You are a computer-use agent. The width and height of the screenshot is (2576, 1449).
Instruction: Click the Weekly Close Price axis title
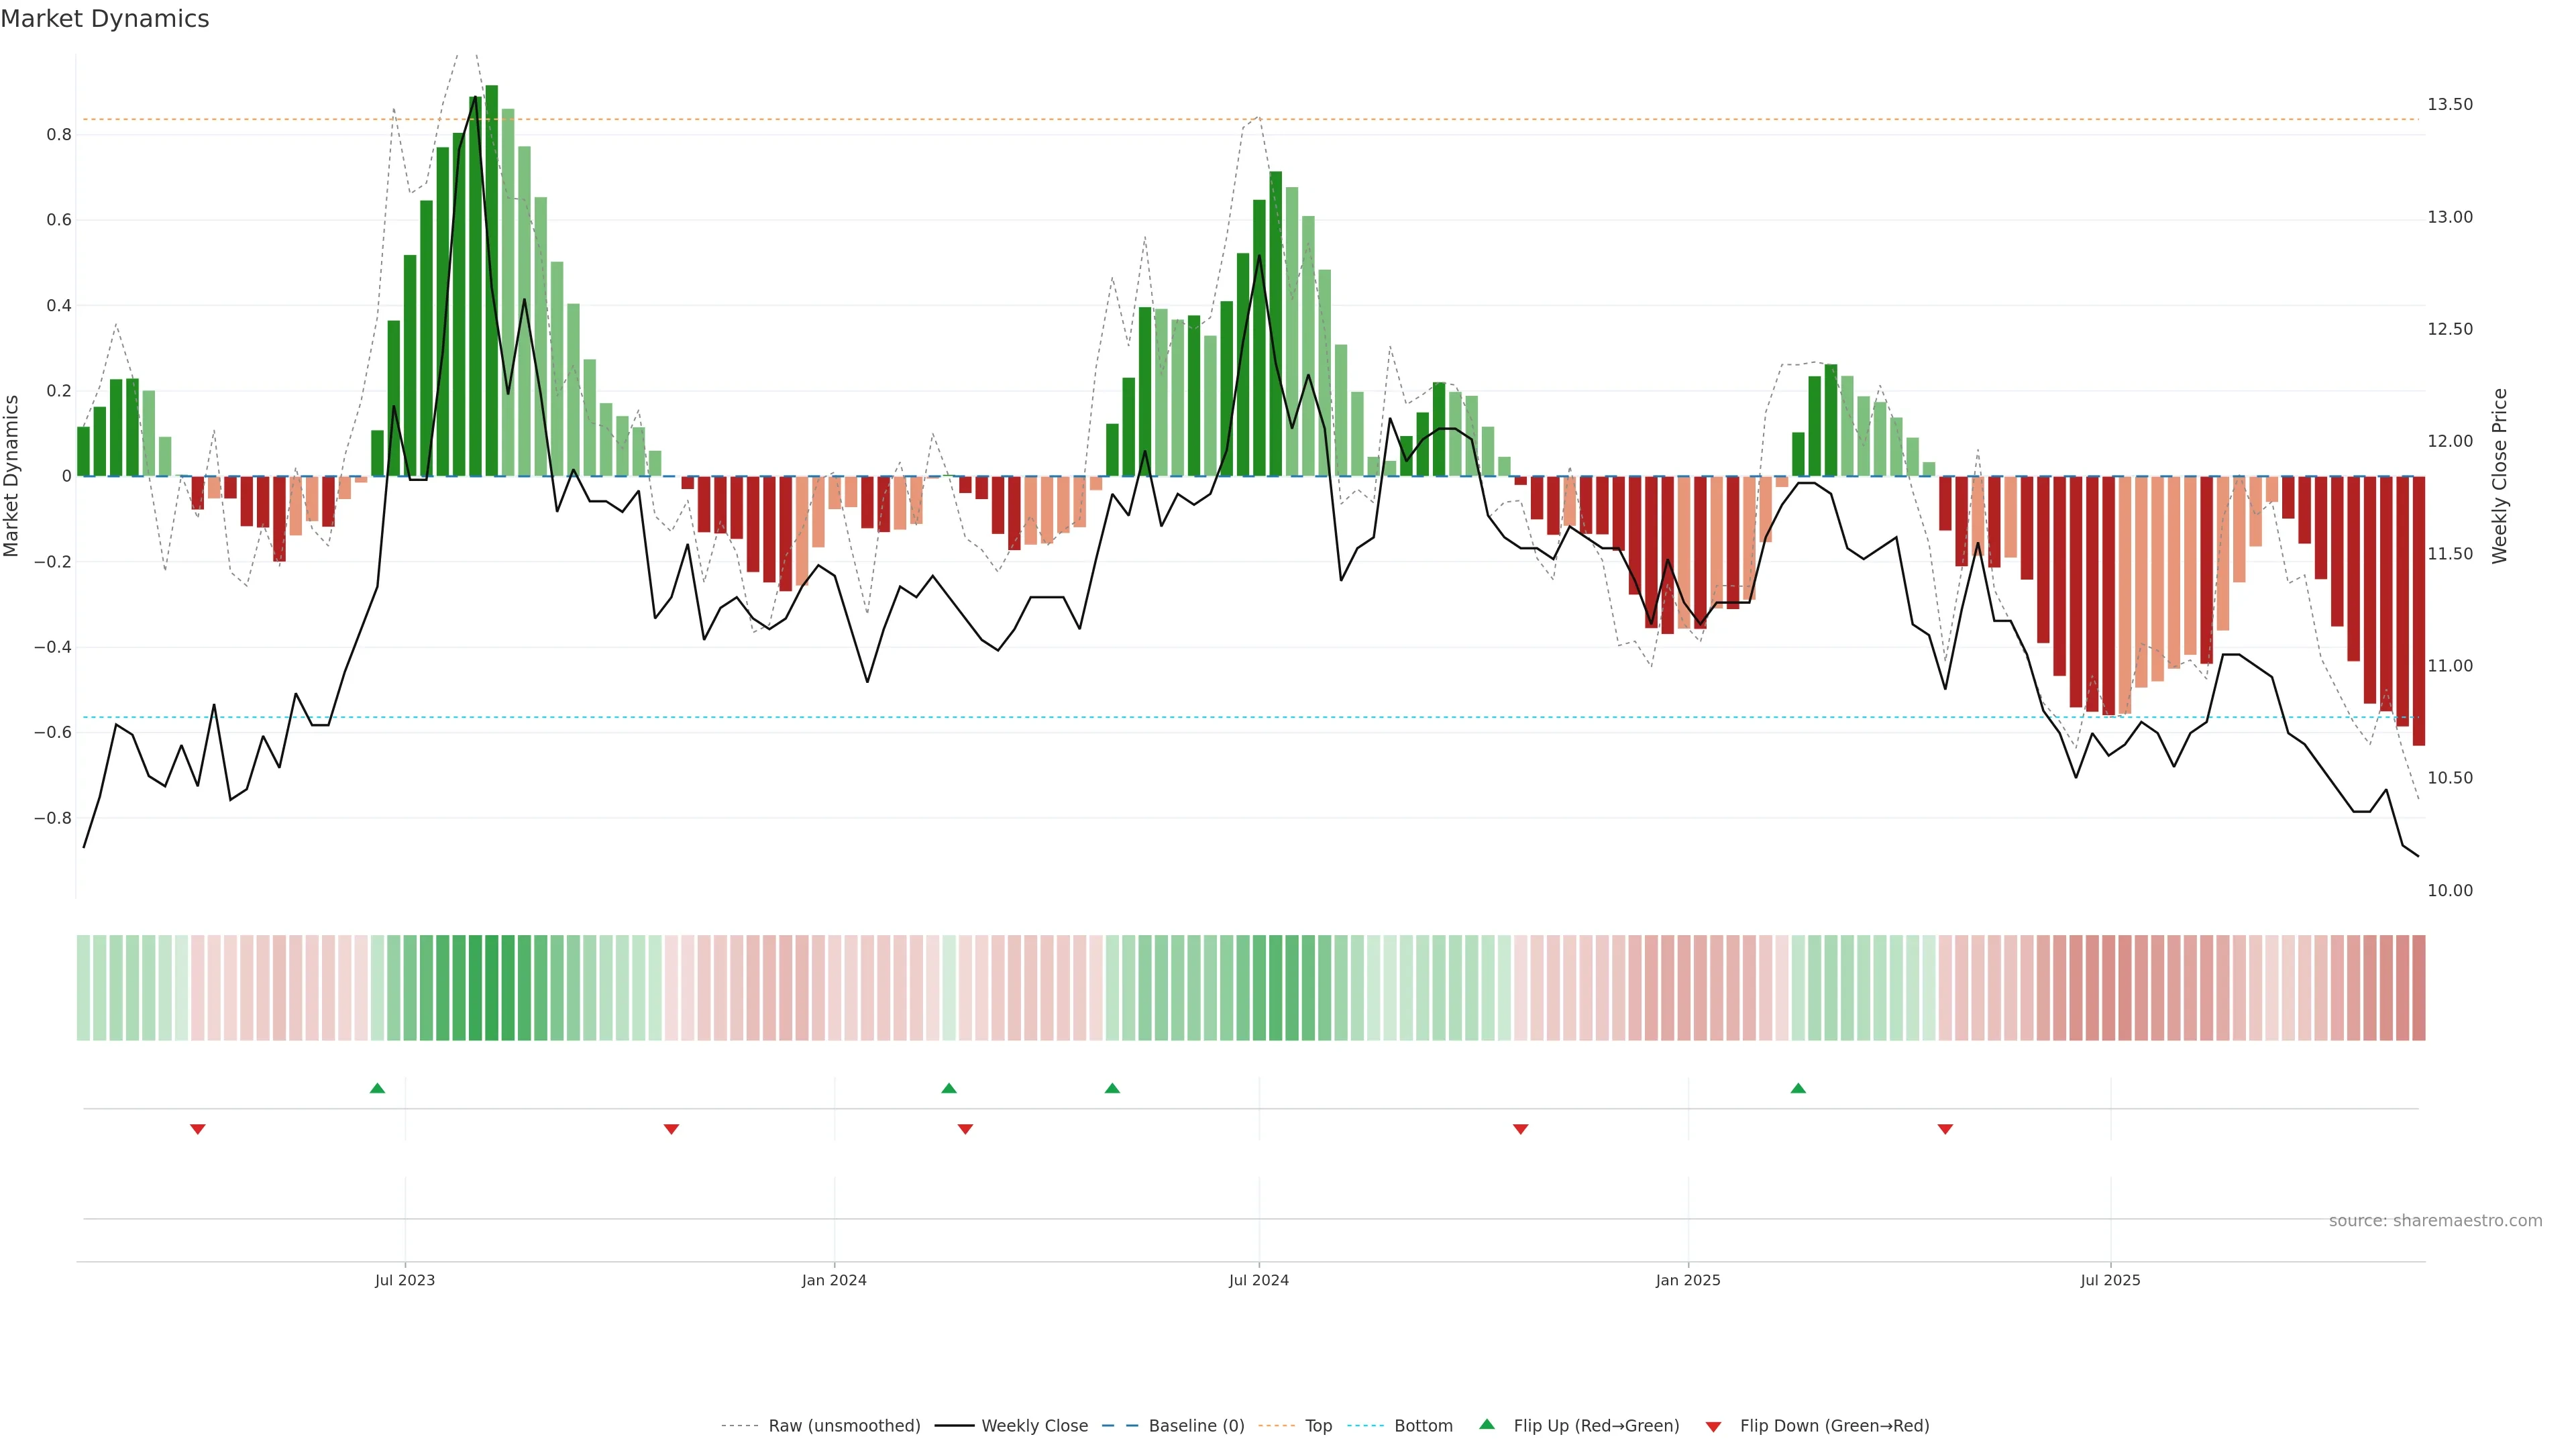click(2499, 476)
